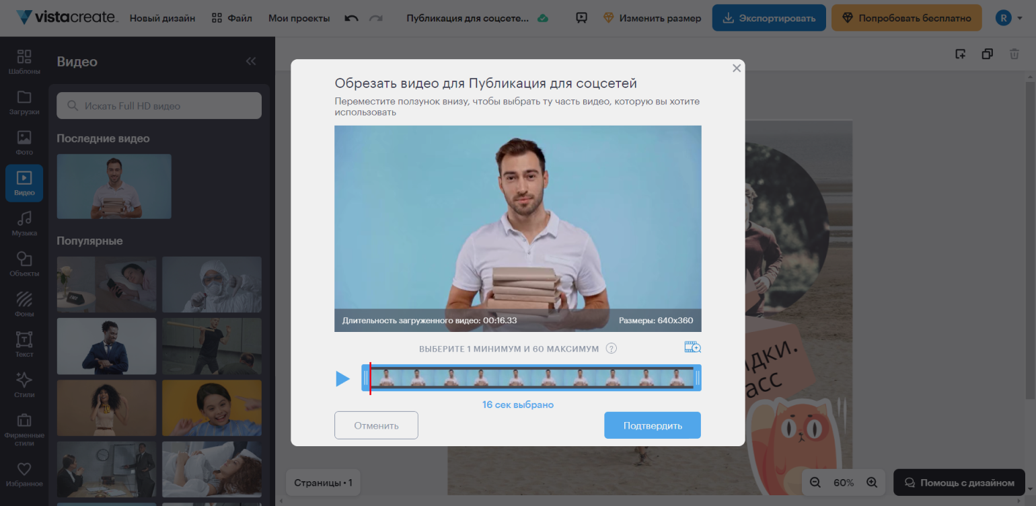Viewport: 1036px width, 506px height.
Task: Open the Фото sidebar section
Action: (24, 142)
